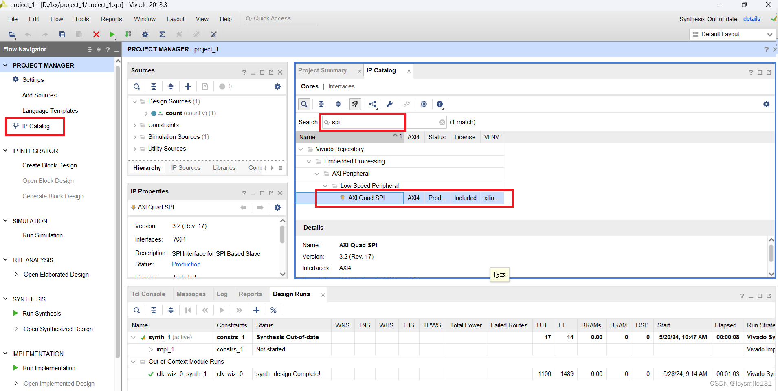The width and height of the screenshot is (778, 391).
Task: Switch to Messages tab
Action: coord(191,294)
